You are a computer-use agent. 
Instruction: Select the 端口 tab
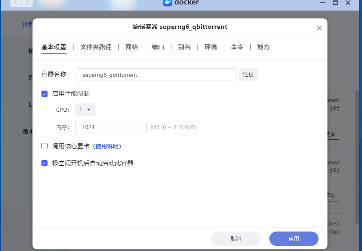click(x=158, y=47)
